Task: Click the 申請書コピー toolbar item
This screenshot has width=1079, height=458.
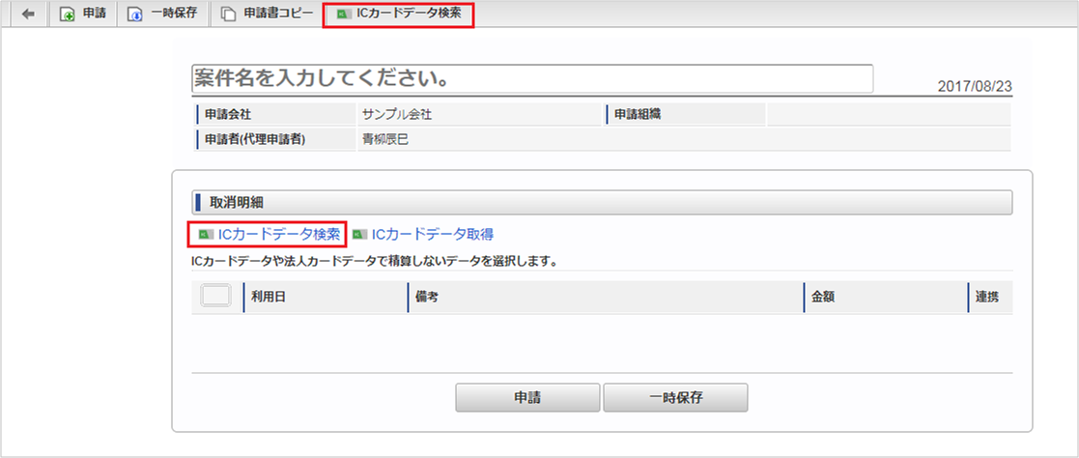Action: pyautogui.click(x=267, y=14)
